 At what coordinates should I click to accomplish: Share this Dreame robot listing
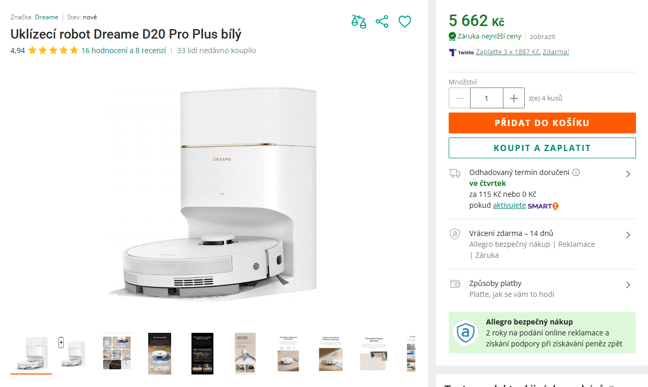382,21
